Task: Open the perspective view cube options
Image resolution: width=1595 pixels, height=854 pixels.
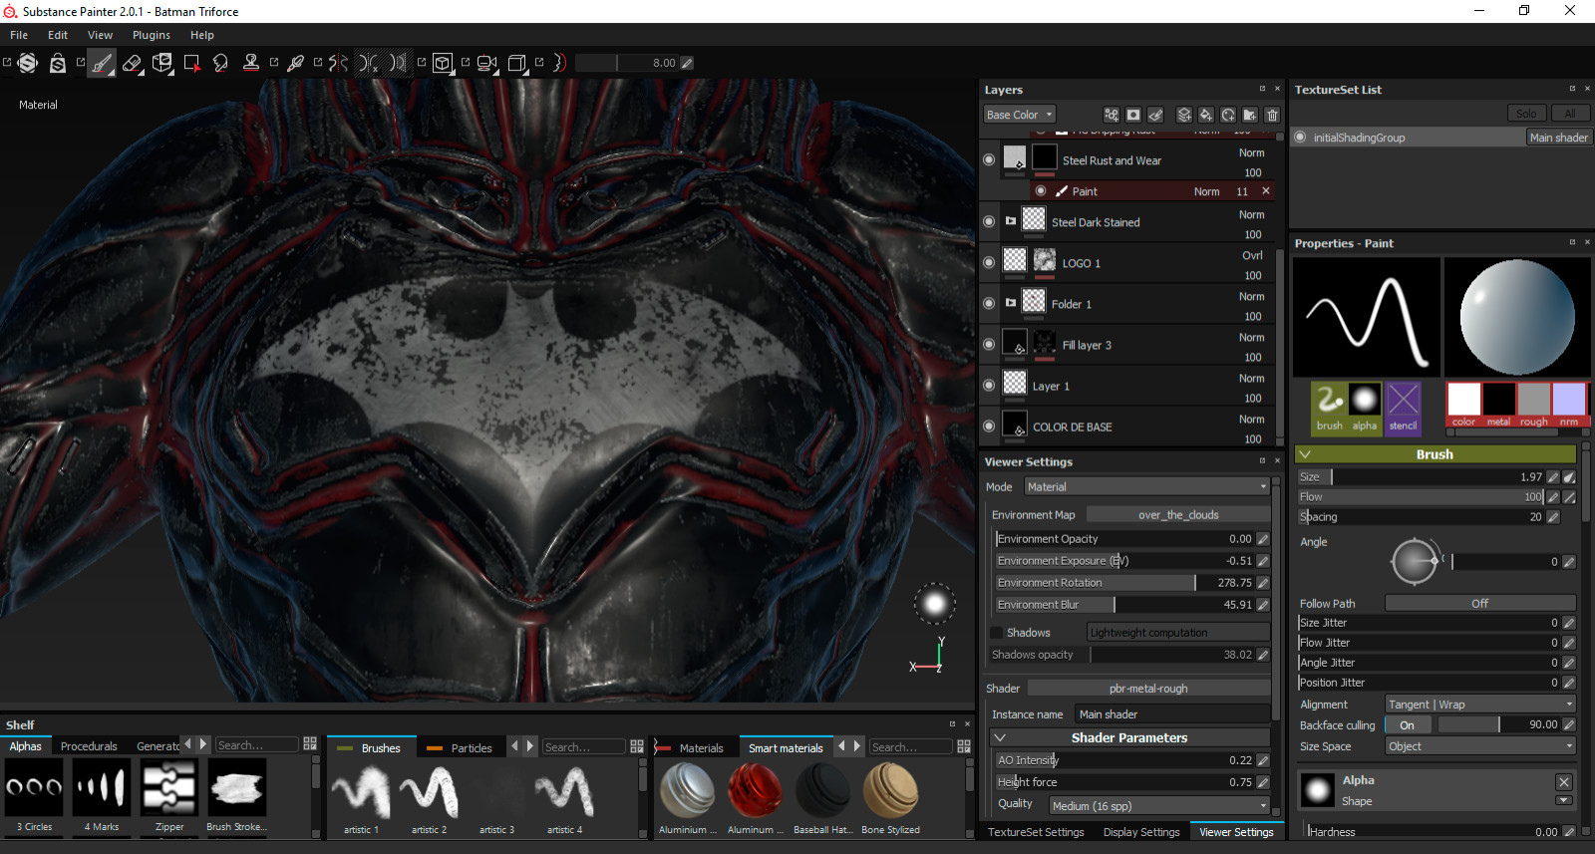Action: coord(443,63)
